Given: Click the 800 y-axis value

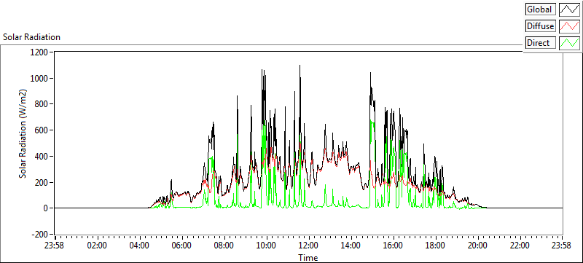Looking at the screenshot, I should tap(42, 104).
